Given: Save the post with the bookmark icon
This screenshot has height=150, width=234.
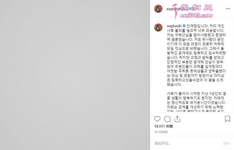Looking at the screenshot, I should (227, 119).
